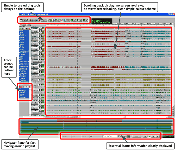The height and width of the screenshot is (151, 175).
Task: Click the transport record button
Action: coord(153,136)
